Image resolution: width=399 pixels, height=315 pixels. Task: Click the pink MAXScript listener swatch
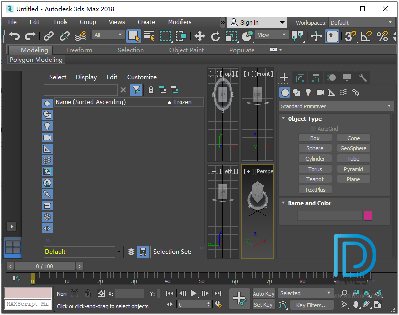tap(28, 293)
